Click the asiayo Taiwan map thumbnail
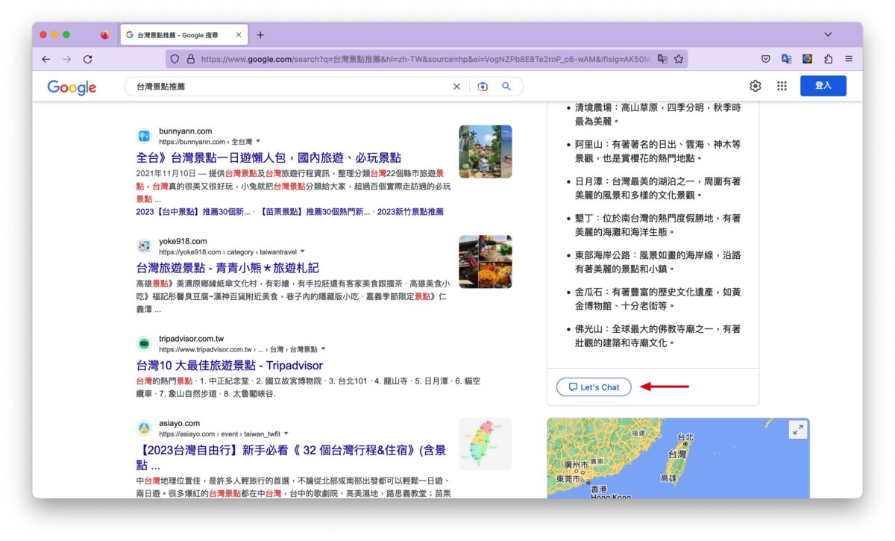 click(486, 444)
